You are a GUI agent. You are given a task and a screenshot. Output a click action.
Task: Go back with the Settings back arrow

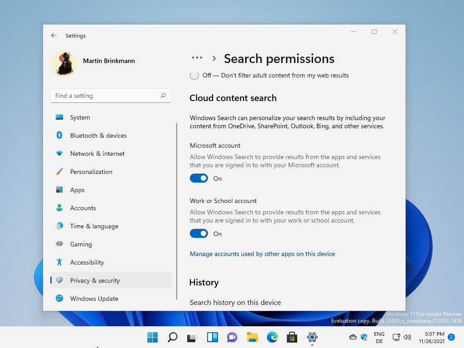tap(53, 35)
